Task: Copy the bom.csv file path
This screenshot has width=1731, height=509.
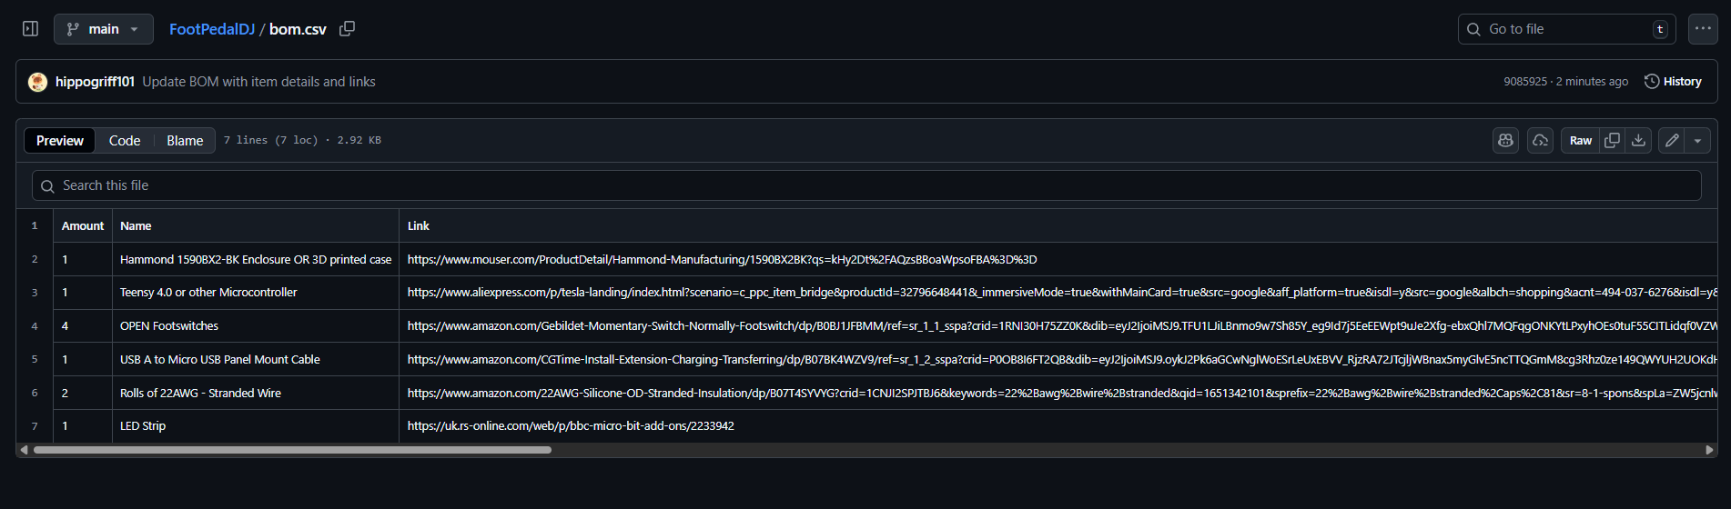Action: (347, 29)
